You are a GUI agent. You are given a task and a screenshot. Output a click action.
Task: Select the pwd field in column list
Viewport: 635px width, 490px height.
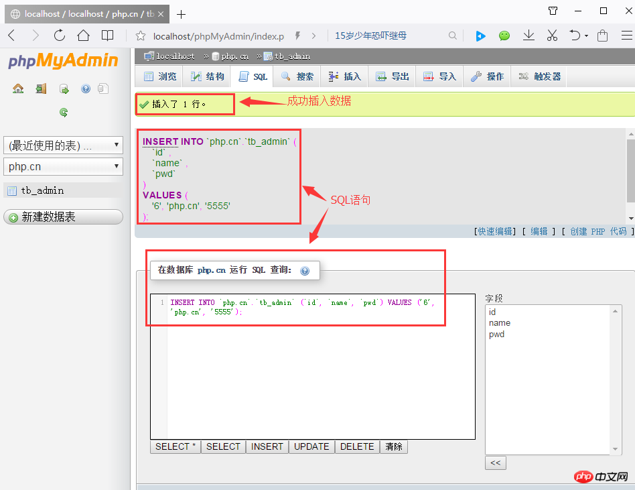coord(496,334)
